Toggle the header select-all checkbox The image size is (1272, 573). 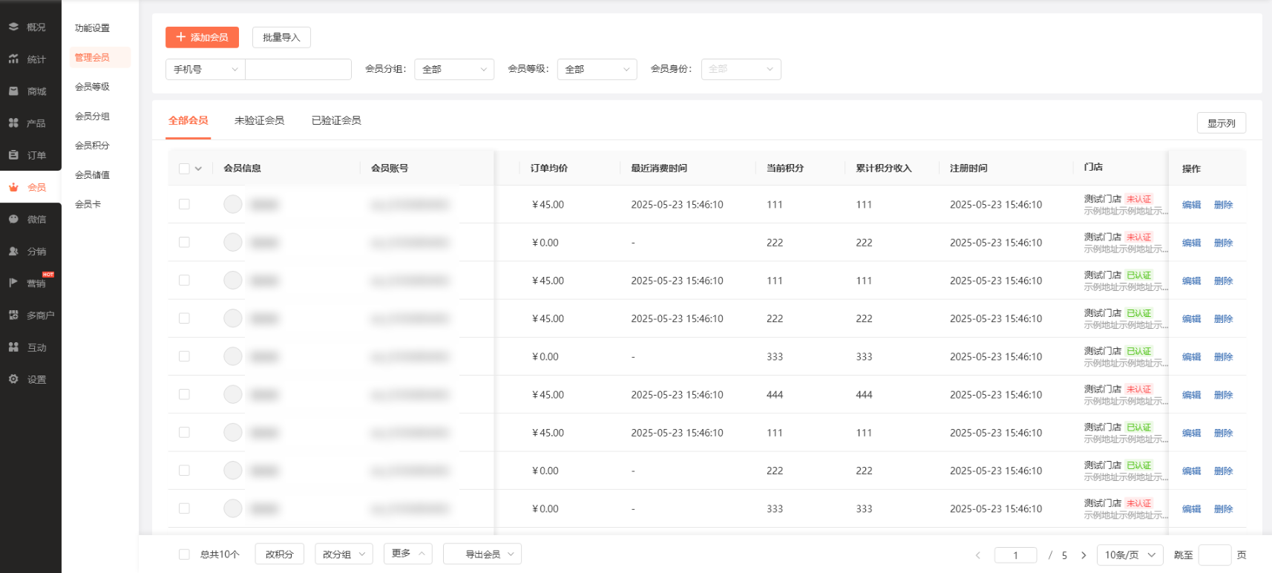[x=184, y=168]
